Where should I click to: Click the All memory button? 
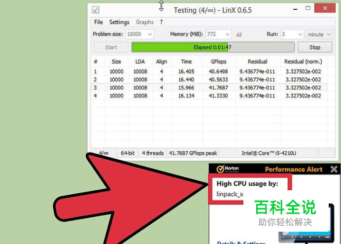[x=239, y=35]
